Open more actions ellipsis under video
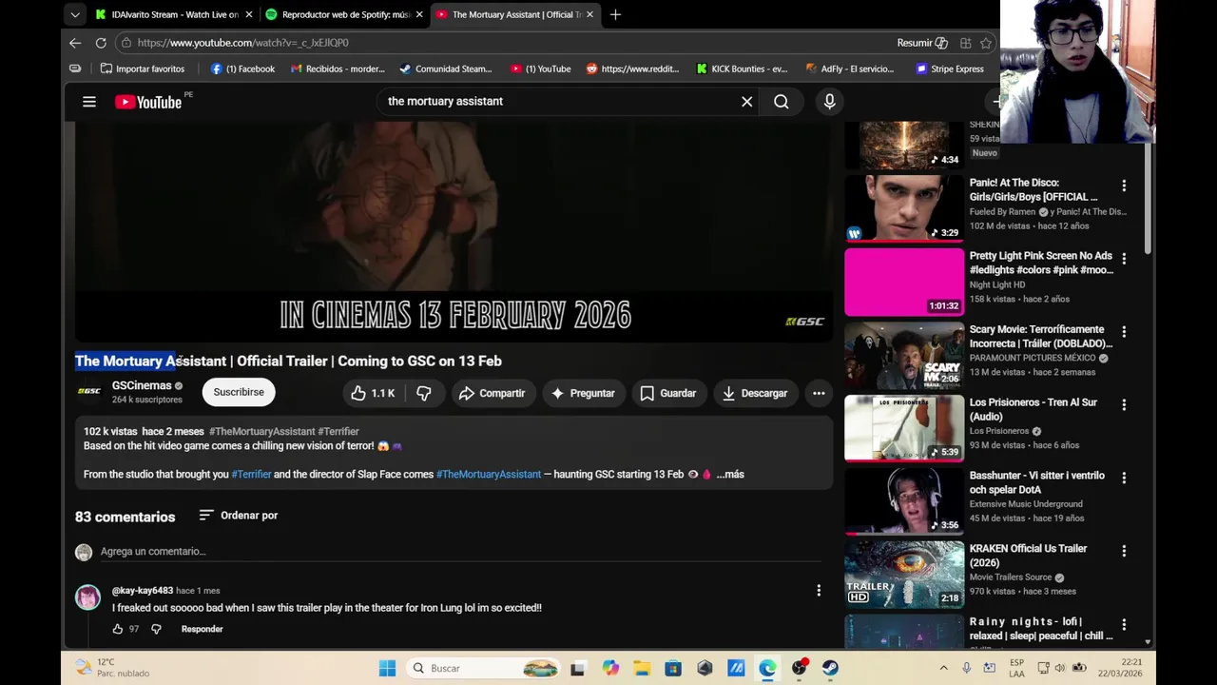The height and width of the screenshot is (685, 1217). 819,393
